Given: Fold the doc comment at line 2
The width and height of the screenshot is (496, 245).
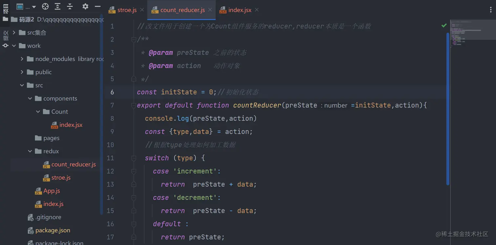Looking at the screenshot, I should [x=134, y=40].
